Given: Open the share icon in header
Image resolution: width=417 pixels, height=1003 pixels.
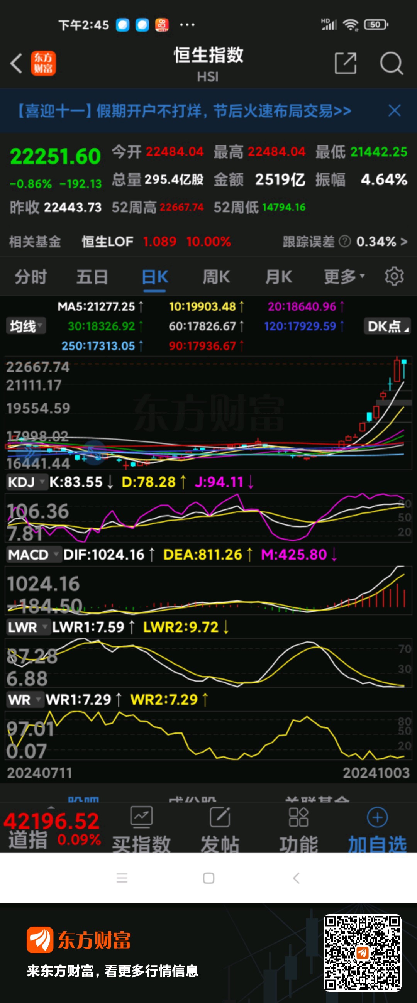Looking at the screenshot, I should [x=345, y=63].
